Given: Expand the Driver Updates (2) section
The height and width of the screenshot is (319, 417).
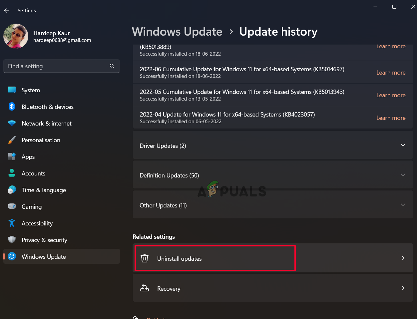Looking at the screenshot, I should [273, 145].
